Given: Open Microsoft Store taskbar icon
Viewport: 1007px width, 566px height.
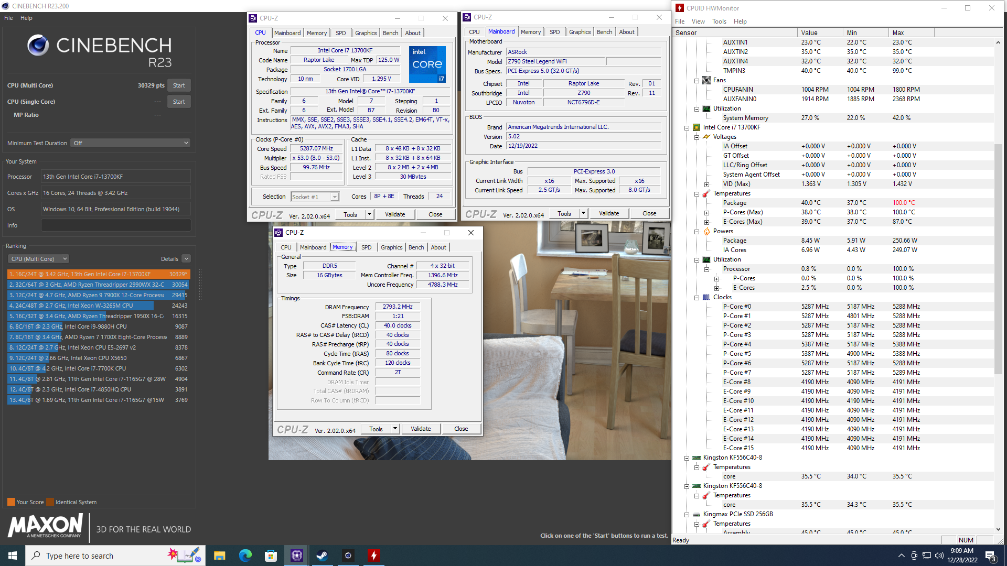Looking at the screenshot, I should [x=271, y=556].
